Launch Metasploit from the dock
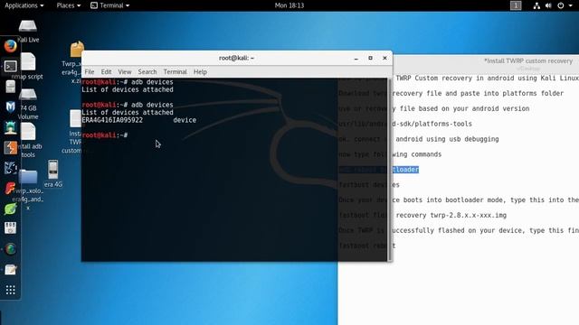The image size is (579, 325). point(10,107)
